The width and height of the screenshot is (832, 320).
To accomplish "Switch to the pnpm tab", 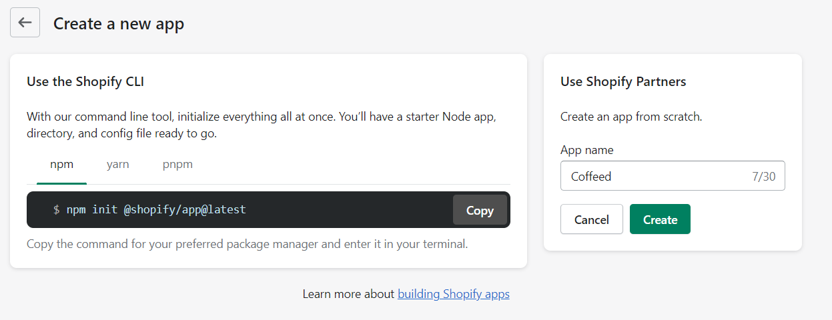I will 177,165.
